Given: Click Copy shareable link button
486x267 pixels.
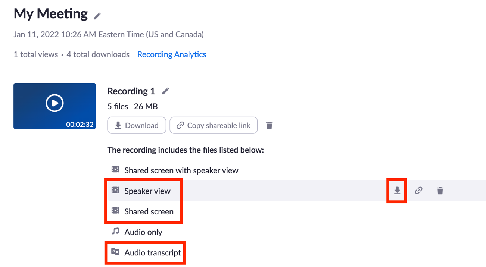Looking at the screenshot, I should click(x=214, y=125).
